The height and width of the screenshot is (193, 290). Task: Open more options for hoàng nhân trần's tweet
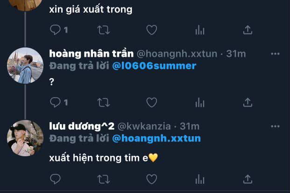pyautogui.click(x=275, y=54)
